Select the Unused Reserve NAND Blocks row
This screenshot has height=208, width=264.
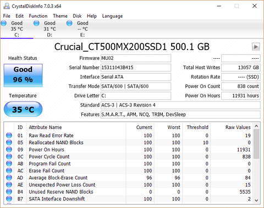tap(129, 192)
